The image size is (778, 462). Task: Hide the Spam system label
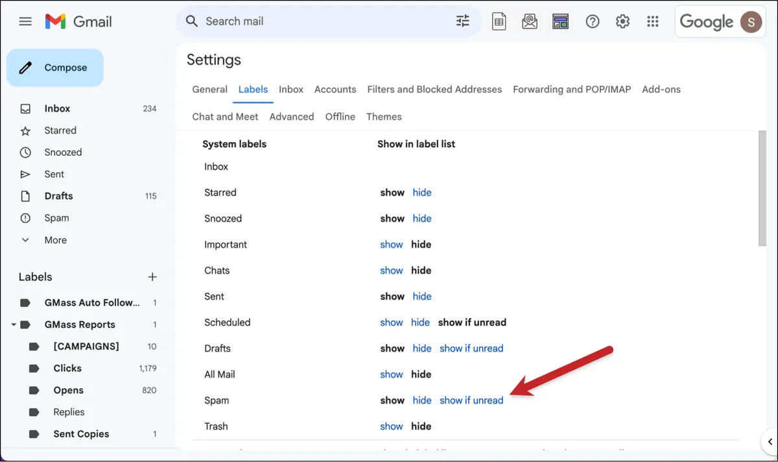coord(422,400)
